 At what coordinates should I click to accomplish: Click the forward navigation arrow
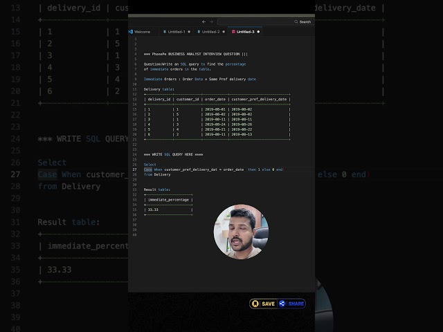[x=211, y=21]
